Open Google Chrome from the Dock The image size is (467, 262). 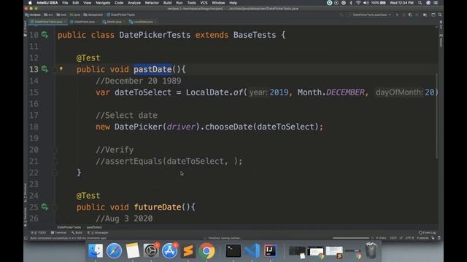click(x=207, y=250)
